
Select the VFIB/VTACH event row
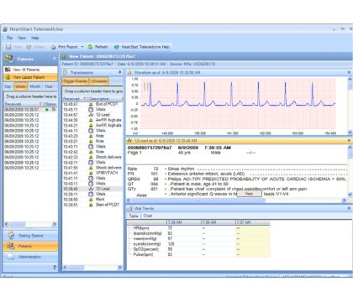click(92, 173)
